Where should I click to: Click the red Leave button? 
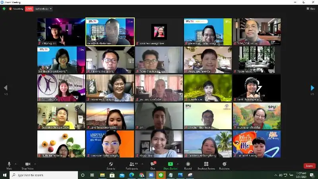click(x=309, y=165)
